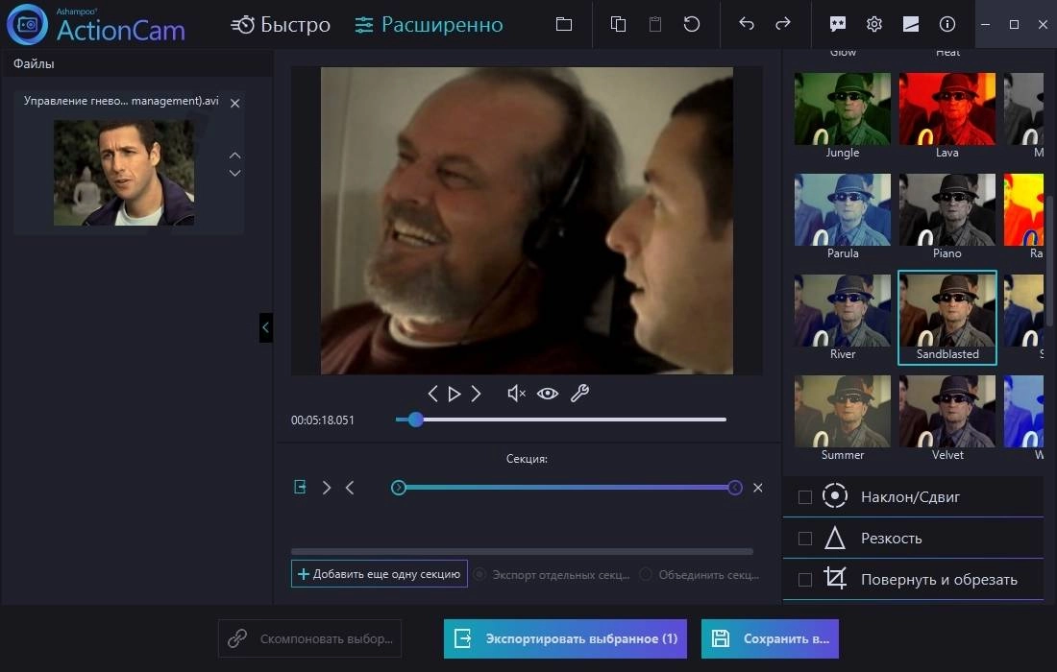This screenshot has height=672, width=1057.
Task: Click the section export marker icon
Action: 300,487
